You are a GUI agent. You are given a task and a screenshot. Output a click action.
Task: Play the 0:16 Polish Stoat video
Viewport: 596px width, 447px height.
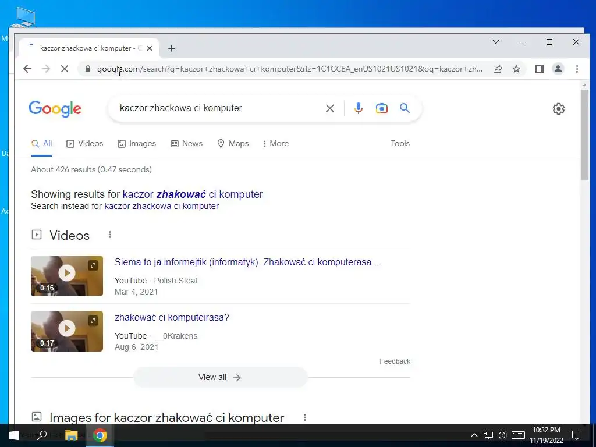[x=67, y=275]
